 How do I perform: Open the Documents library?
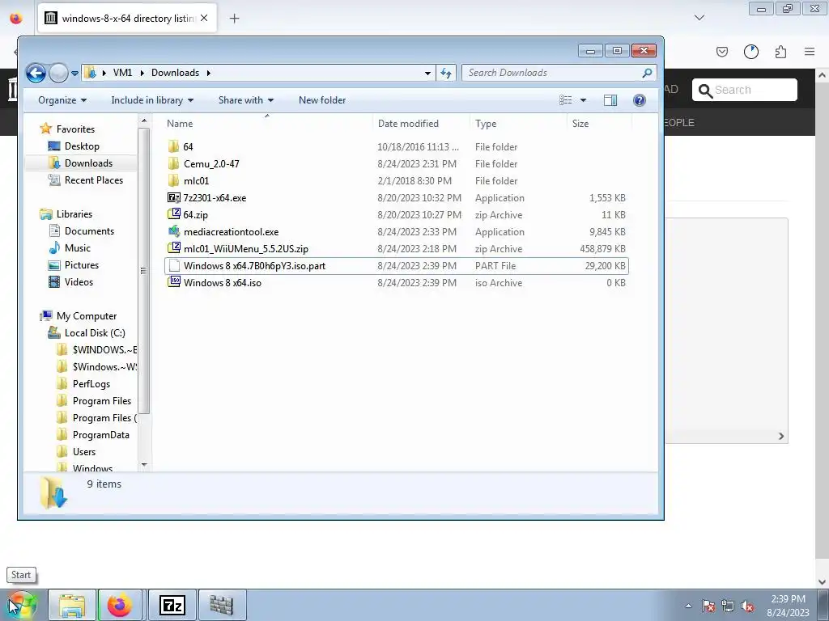click(x=89, y=230)
